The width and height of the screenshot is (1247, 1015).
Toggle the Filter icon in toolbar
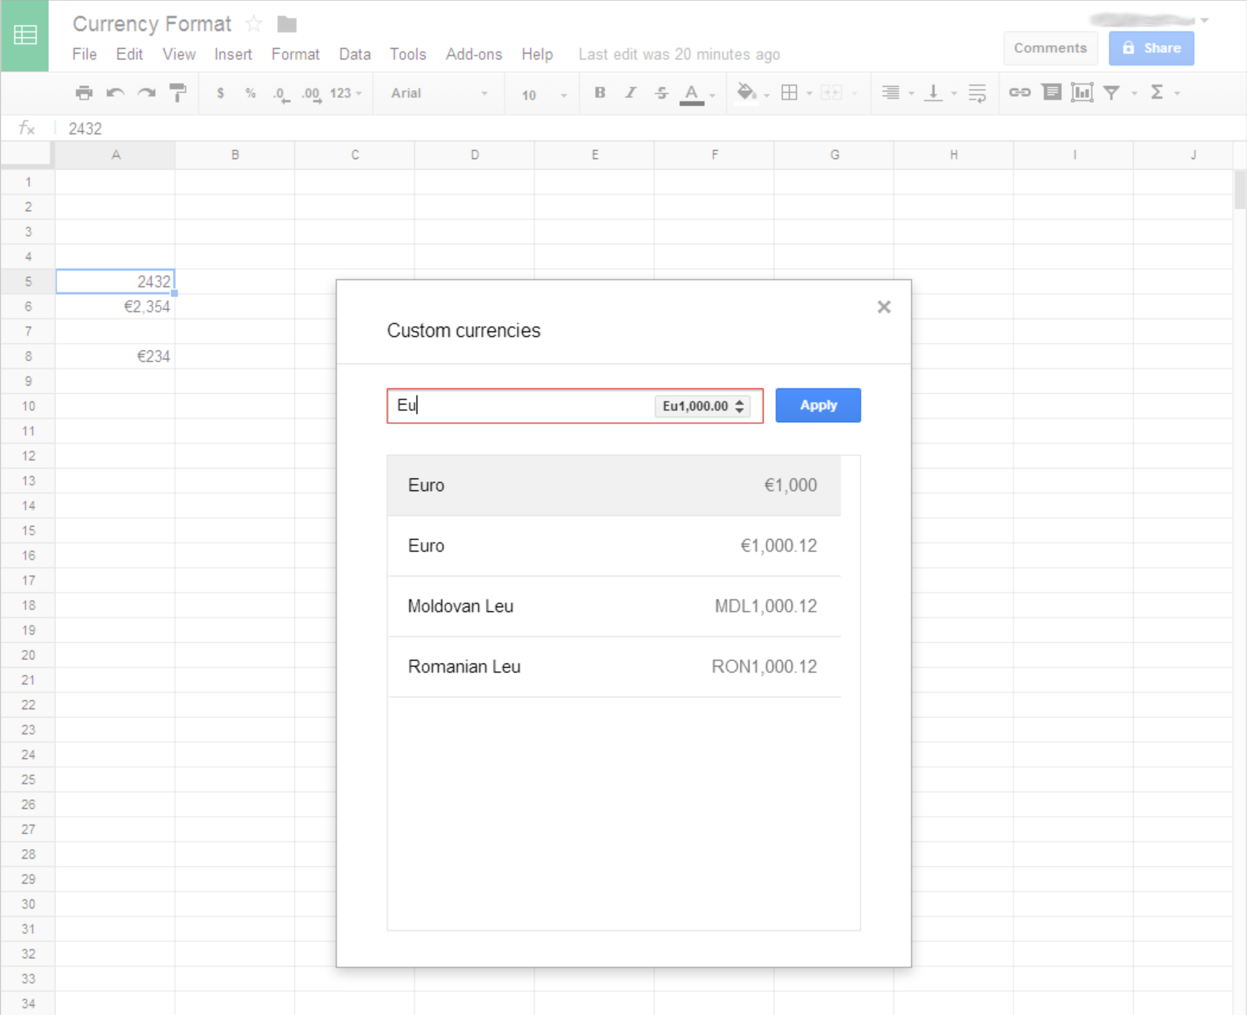click(1112, 92)
